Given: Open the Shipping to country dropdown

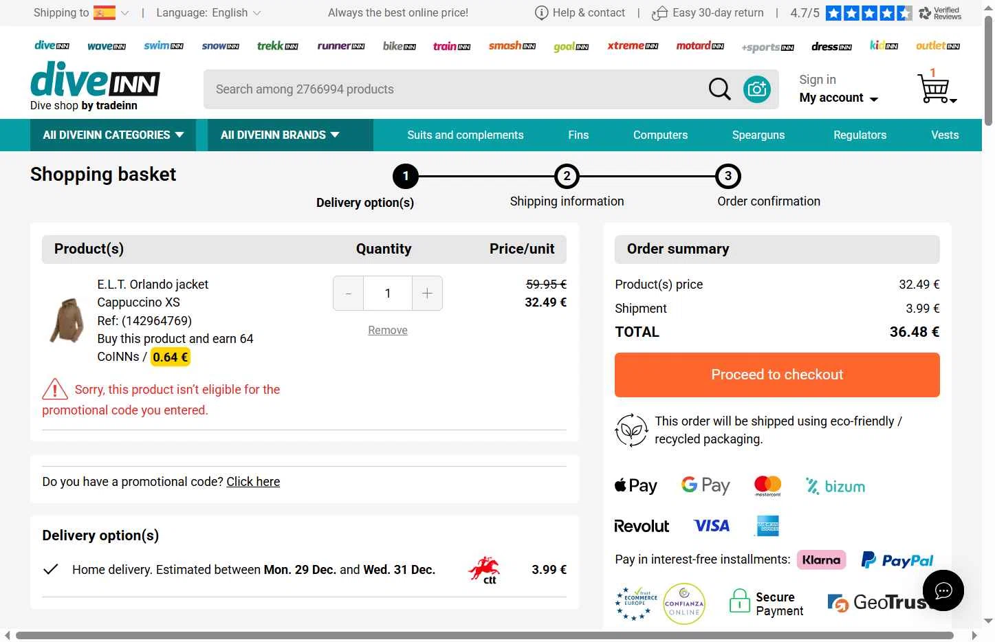Looking at the screenshot, I should pos(81,12).
